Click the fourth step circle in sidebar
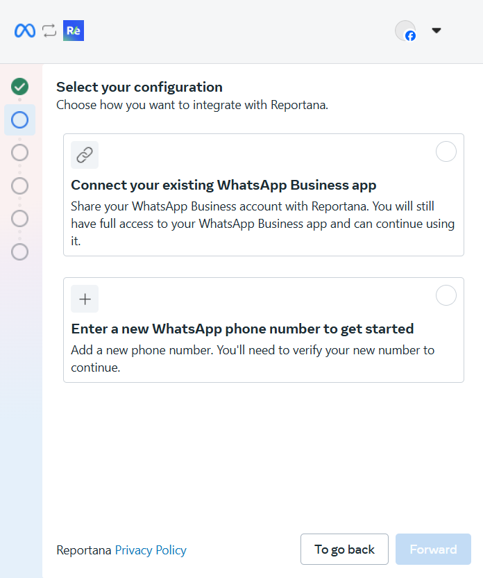Screen dimensions: 483x578 pos(20,185)
